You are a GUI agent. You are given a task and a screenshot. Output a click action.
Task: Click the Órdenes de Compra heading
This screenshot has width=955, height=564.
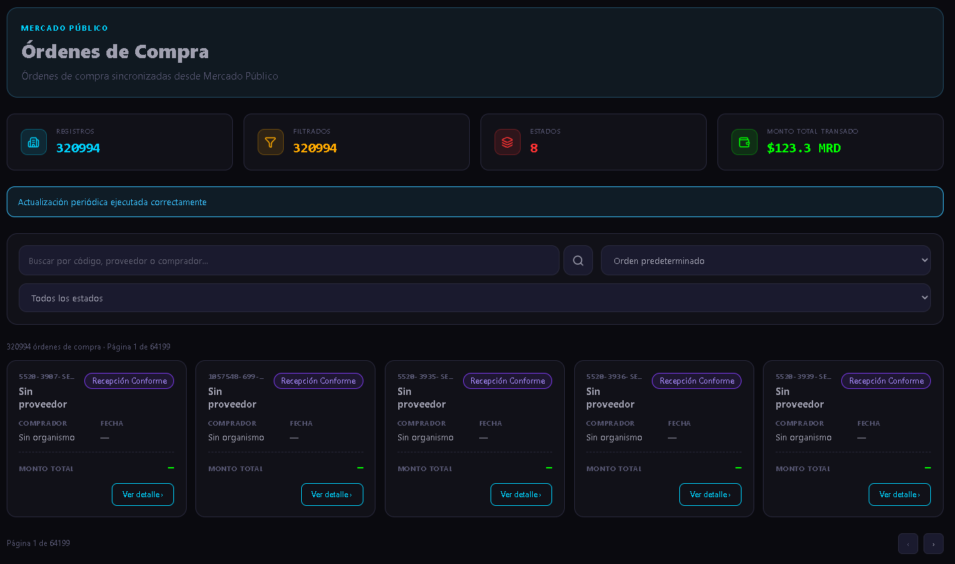(x=115, y=51)
